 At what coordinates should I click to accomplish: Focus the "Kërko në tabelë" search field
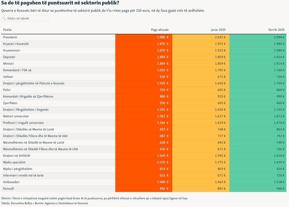click(x=27, y=19)
